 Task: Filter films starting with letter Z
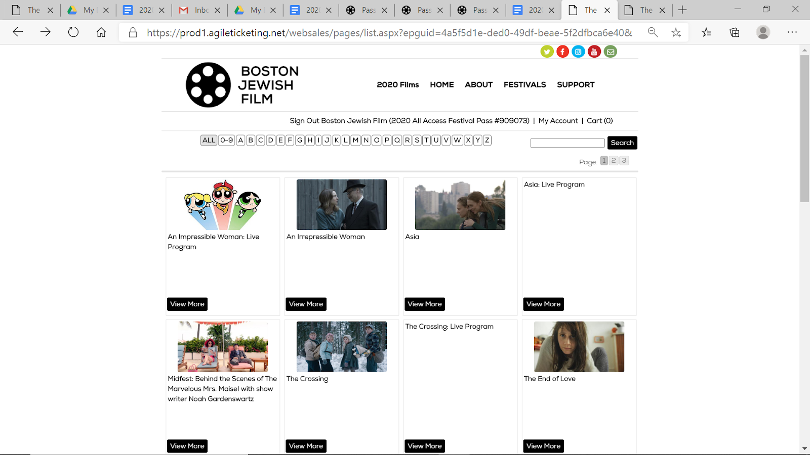[487, 140]
